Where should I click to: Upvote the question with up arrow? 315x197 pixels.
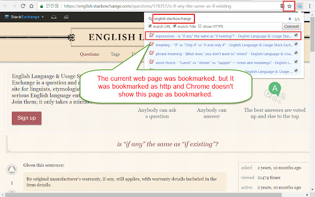coord(12,169)
